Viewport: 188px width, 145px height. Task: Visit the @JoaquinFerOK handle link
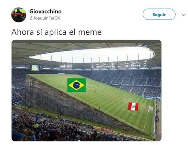[45, 18]
